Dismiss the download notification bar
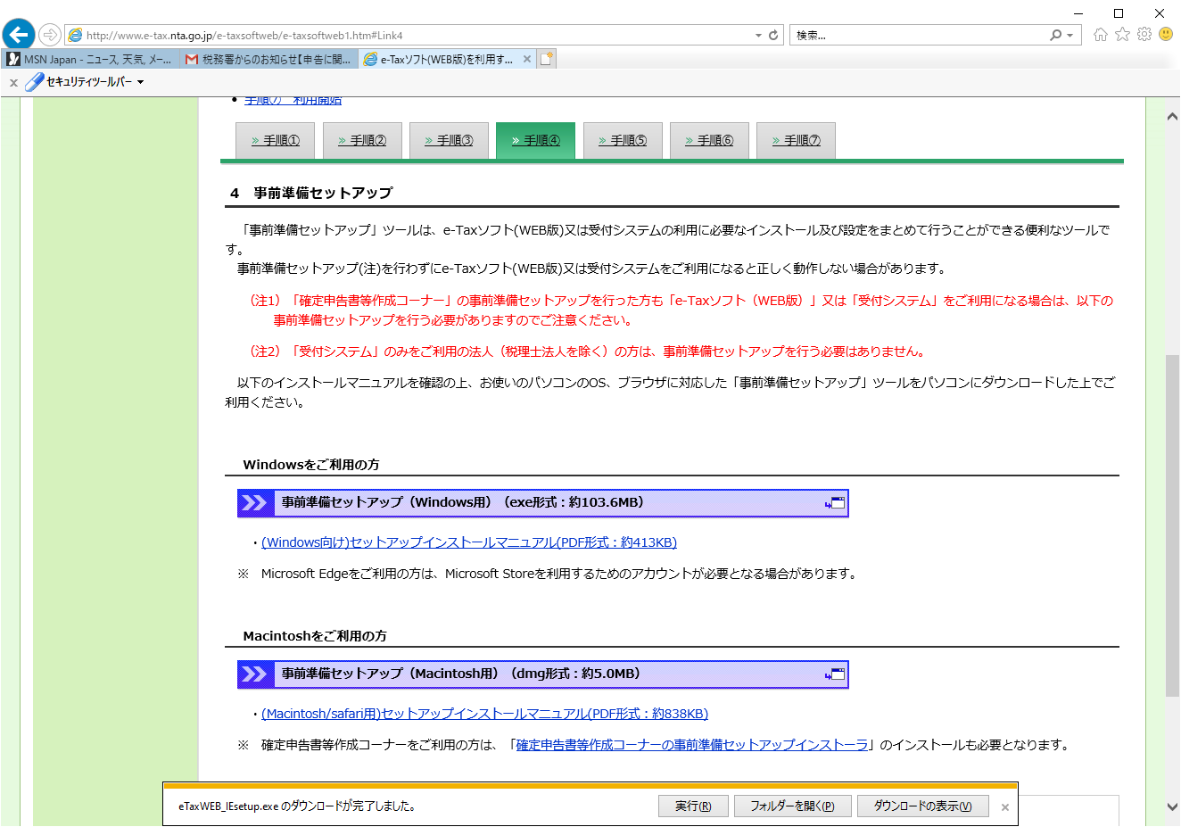This screenshot has width=1181, height=827. click(x=1005, y=807)
